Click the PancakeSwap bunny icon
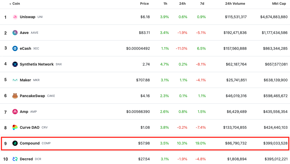Screen dimensions: 290x164 click(15, 96)
